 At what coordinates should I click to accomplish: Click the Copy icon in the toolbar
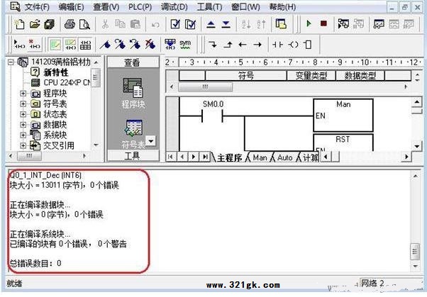tap(120, 25)
